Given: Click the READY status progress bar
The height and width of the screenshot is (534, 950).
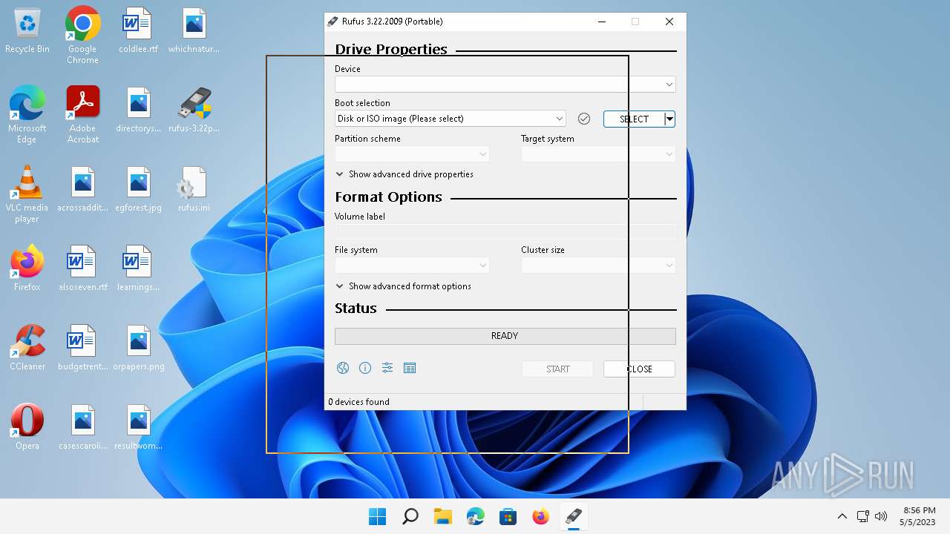Looking at the screenshot, I should pos(505,336).
